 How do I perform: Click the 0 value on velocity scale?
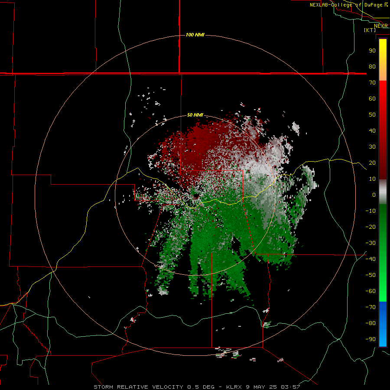click(374, 195)
